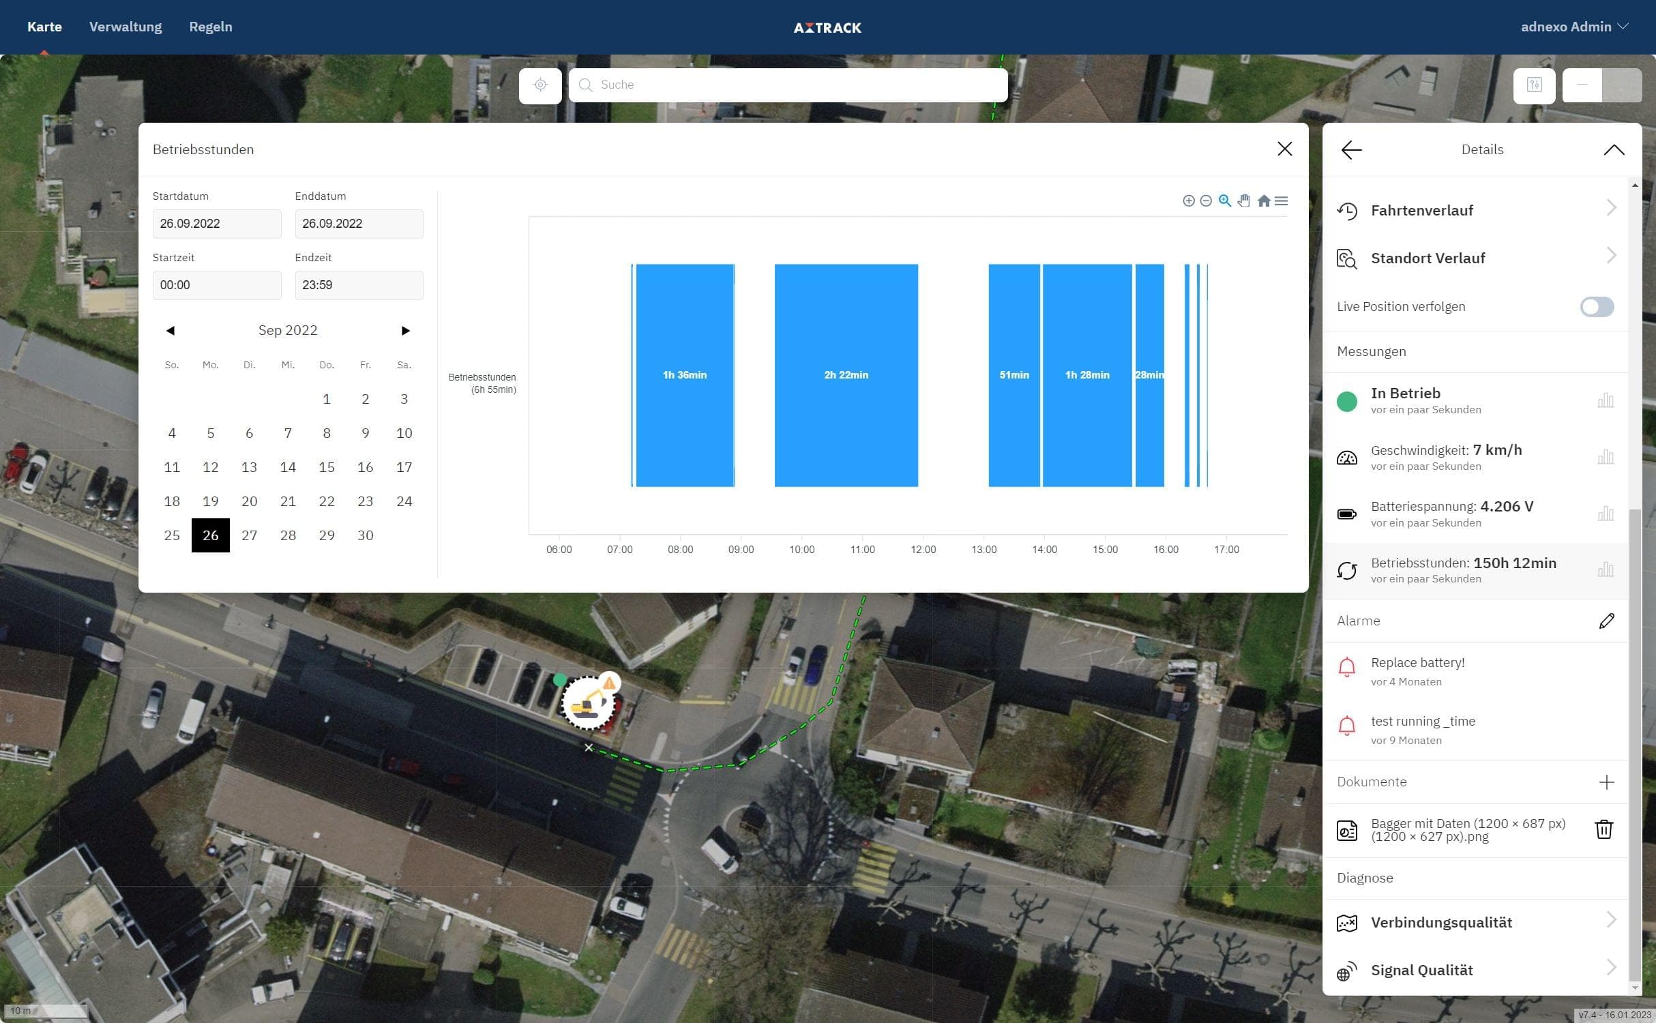Open chart for In Betrieb measurement

tap(1606, 400)
